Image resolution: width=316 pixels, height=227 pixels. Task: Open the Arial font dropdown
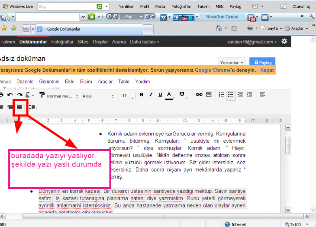tap(98, 96)
